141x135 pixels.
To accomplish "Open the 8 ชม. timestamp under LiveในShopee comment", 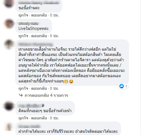I will point(54,36).
